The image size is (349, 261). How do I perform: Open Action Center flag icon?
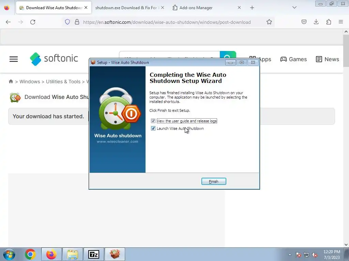(298, 255)
